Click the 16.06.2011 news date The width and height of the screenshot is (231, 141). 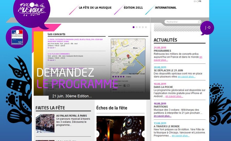[160, 104]
